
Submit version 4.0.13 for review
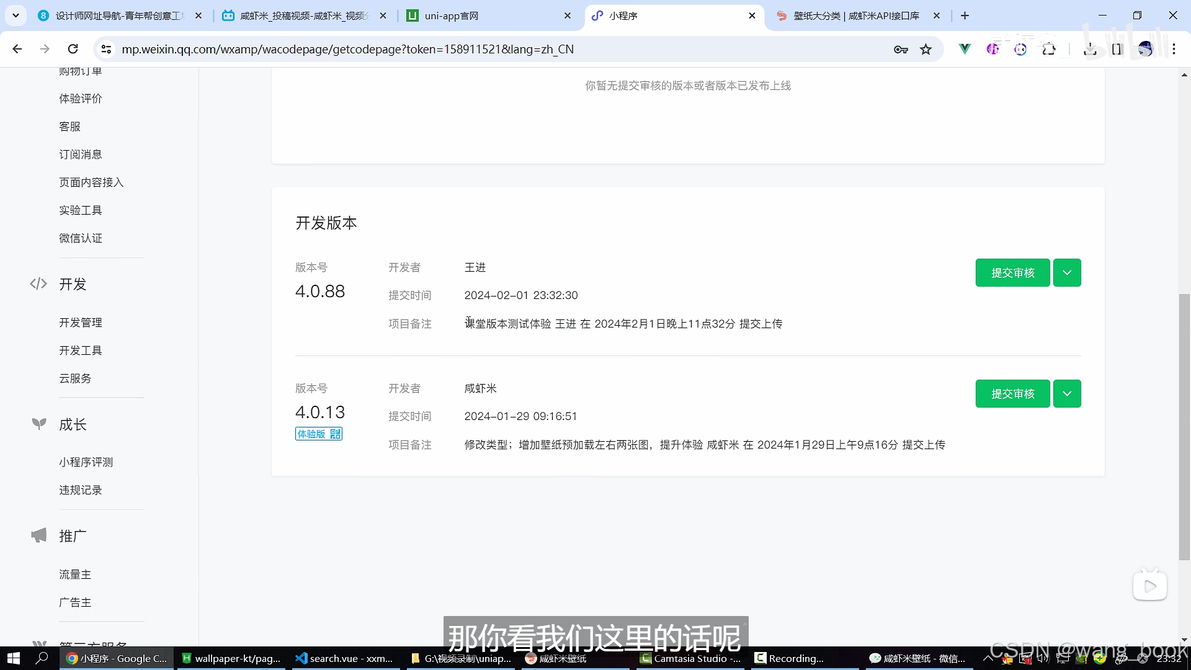(x=1012, y=394)
